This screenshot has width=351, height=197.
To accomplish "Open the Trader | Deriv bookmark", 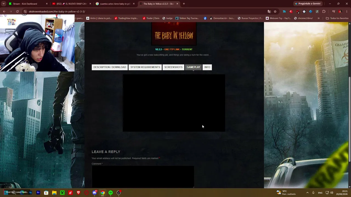I will (151, 18).
